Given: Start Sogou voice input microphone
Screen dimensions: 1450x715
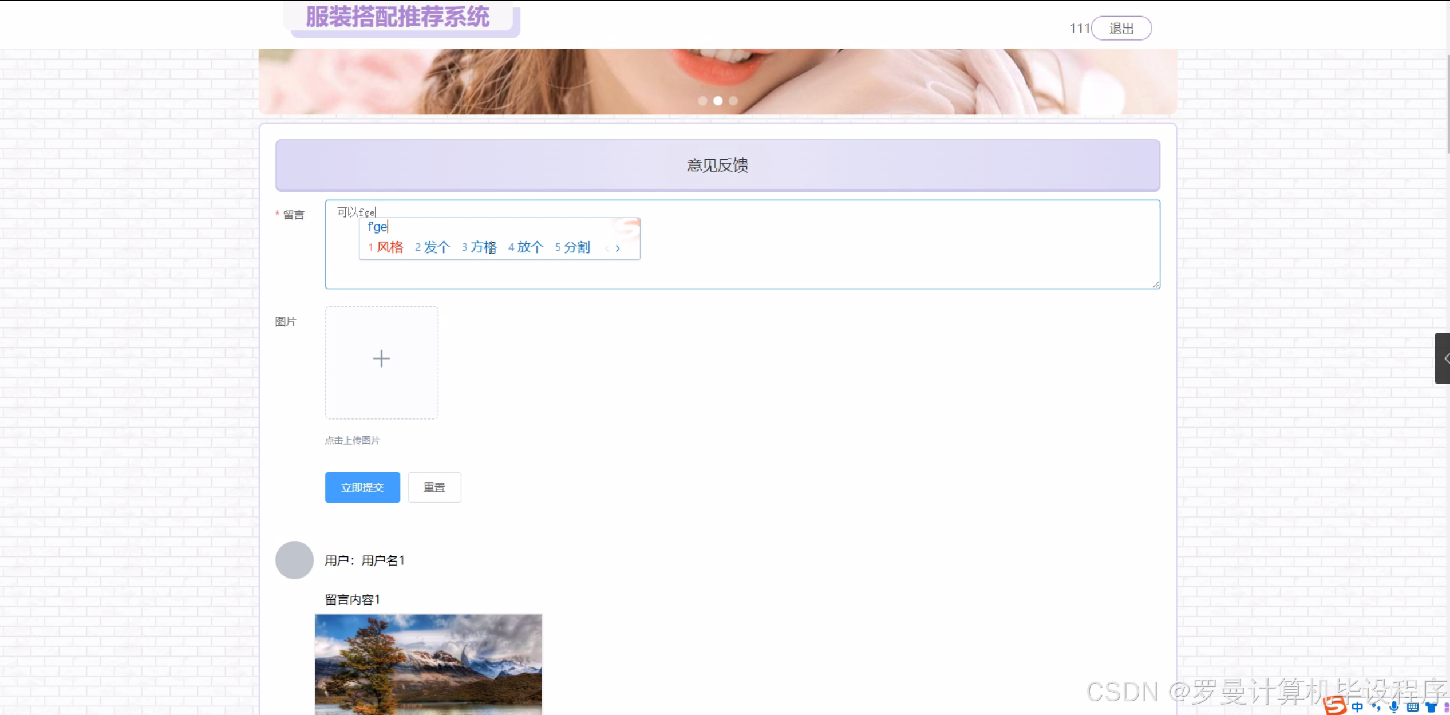Looking at the screenshot, I should coord(1394,707).
